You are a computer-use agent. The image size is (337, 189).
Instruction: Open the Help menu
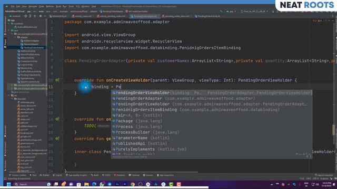coord(94,6)
